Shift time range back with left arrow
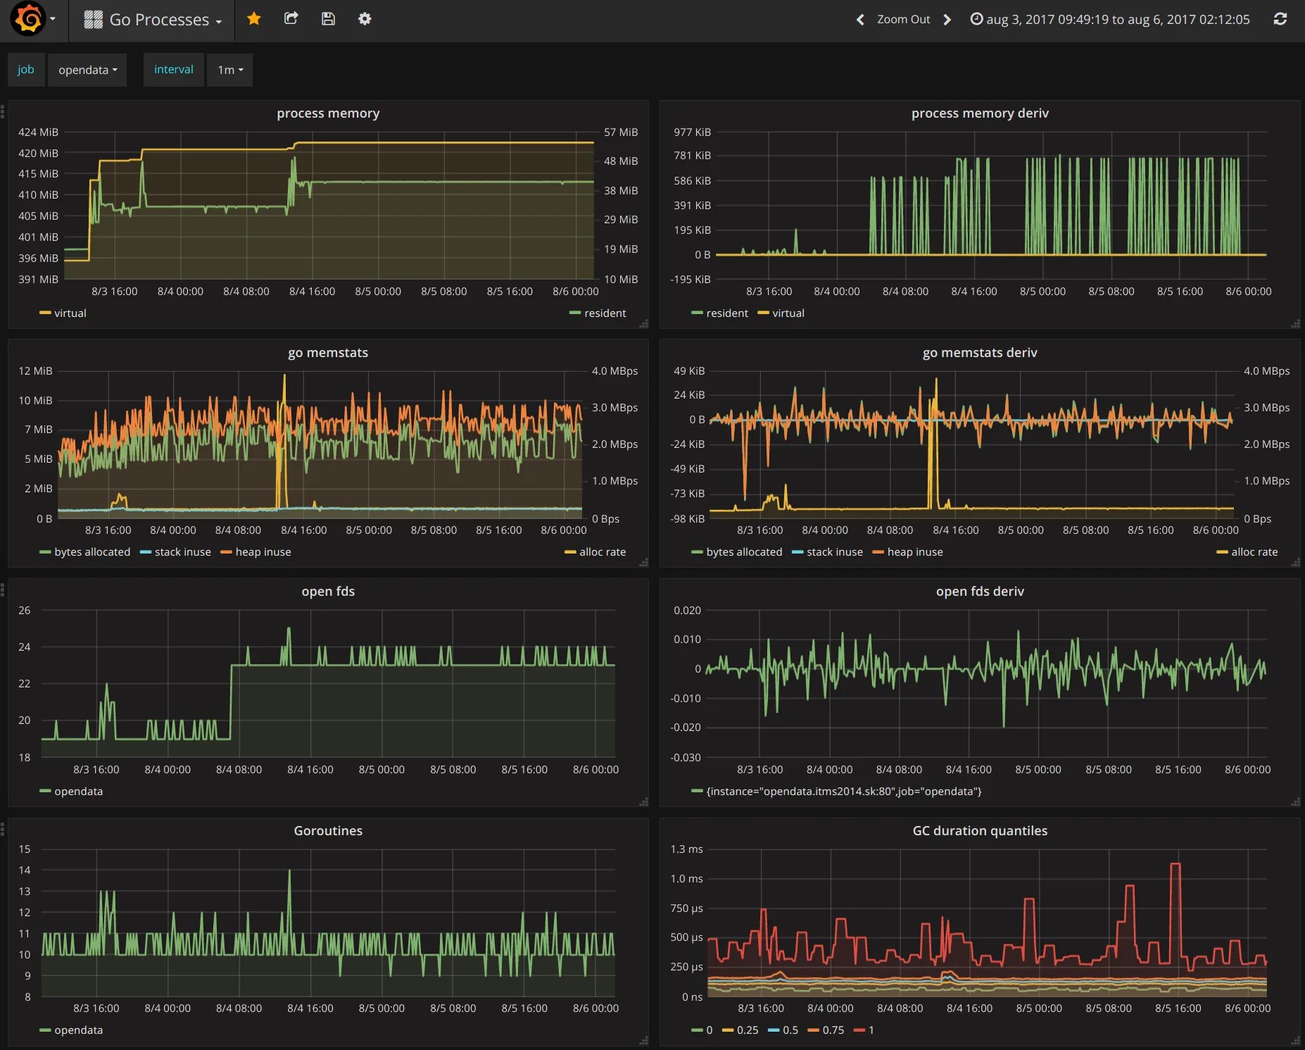Screen dimensions: 1305x1050 (x=859, y=20)
